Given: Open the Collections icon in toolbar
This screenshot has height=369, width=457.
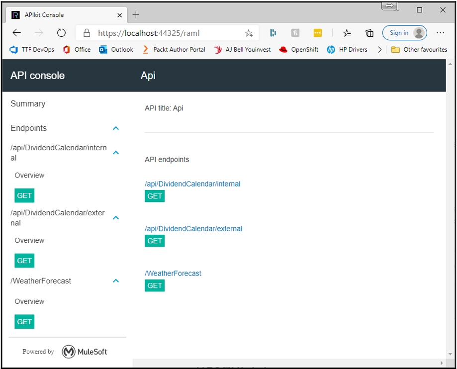Looking at the screenshot, I should 369,33.
